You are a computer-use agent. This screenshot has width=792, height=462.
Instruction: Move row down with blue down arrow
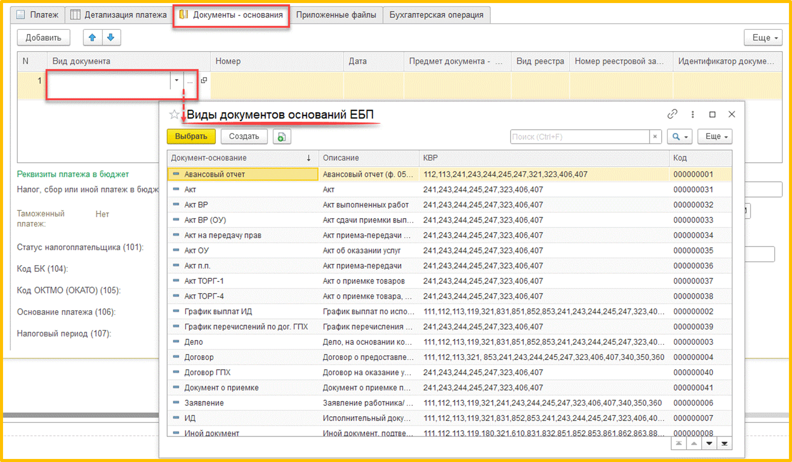(x=111, y=38)
